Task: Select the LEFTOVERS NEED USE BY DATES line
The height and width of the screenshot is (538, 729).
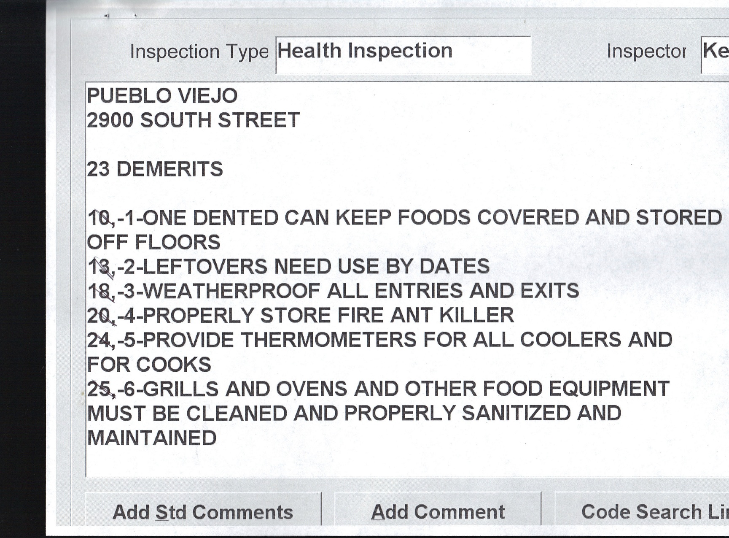Action: click(x=288, y=267)
